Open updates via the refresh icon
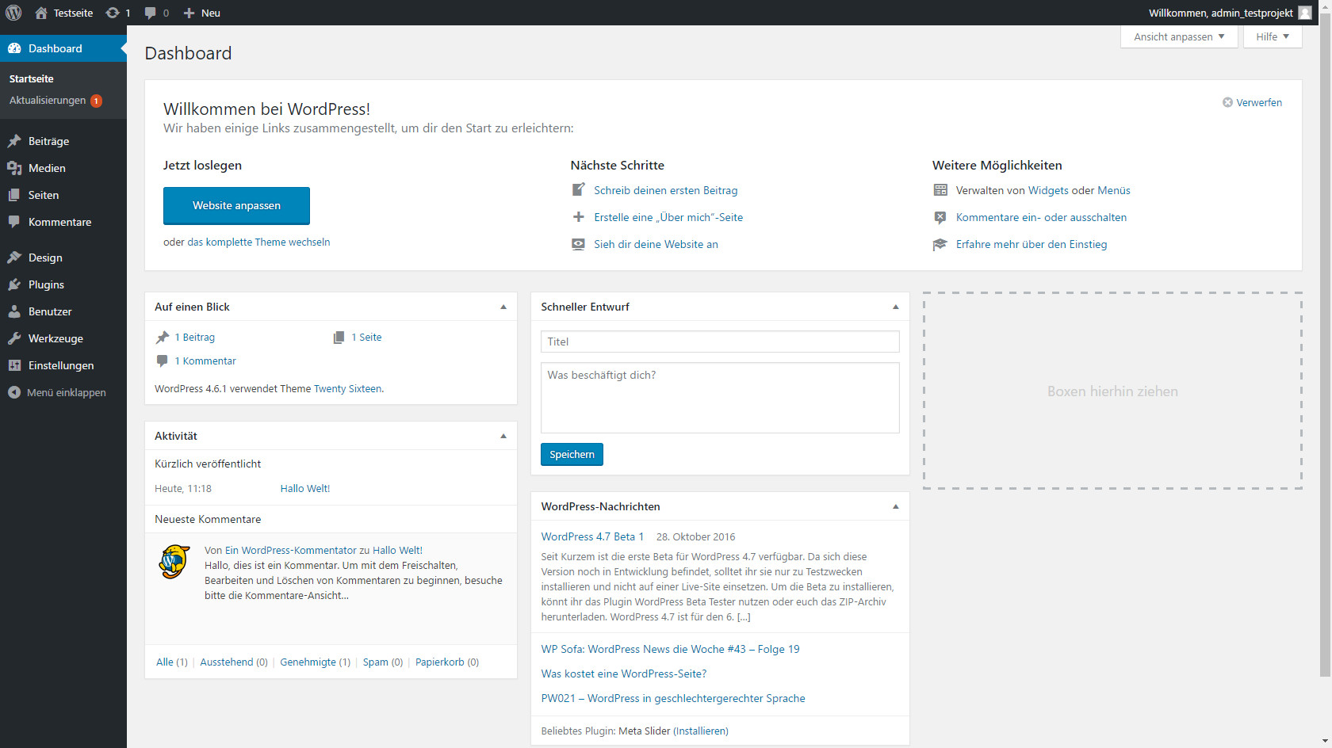The image size is (1332, 748). (113, 13)
